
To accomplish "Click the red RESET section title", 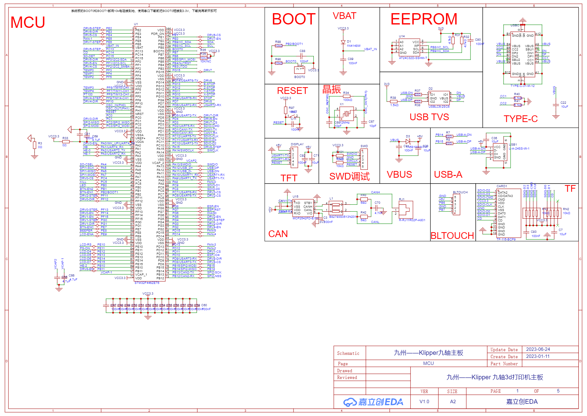I will [292, 91].
